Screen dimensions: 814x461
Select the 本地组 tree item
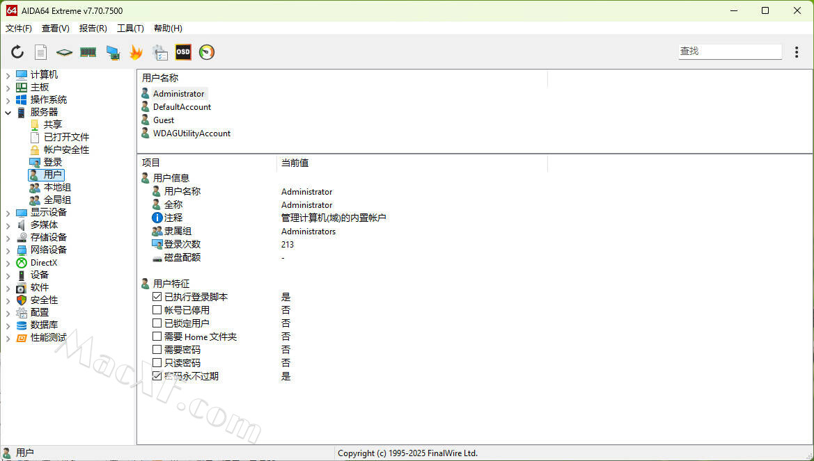[x=57, y=187]
